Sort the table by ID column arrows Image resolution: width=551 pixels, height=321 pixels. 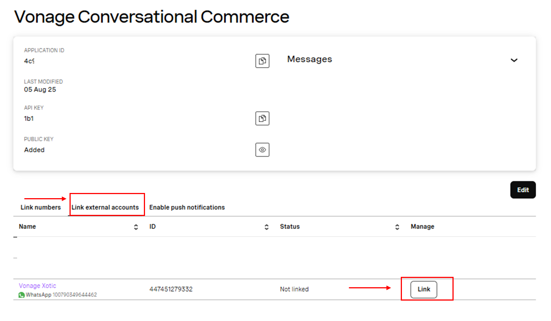tap(267, 227)
